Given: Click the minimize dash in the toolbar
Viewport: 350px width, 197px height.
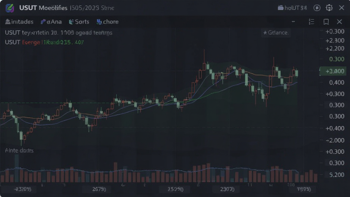Looking at the screenshot, I should point(293,22).
